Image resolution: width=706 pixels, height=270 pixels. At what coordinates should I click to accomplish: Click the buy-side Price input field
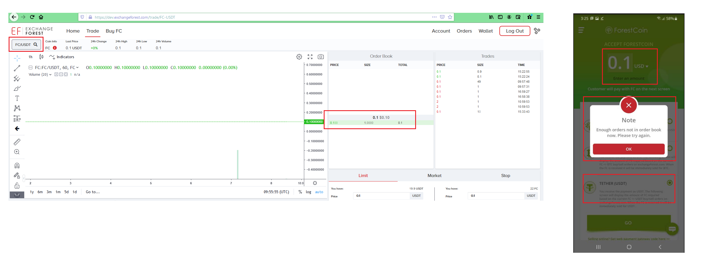coord(381,196)
